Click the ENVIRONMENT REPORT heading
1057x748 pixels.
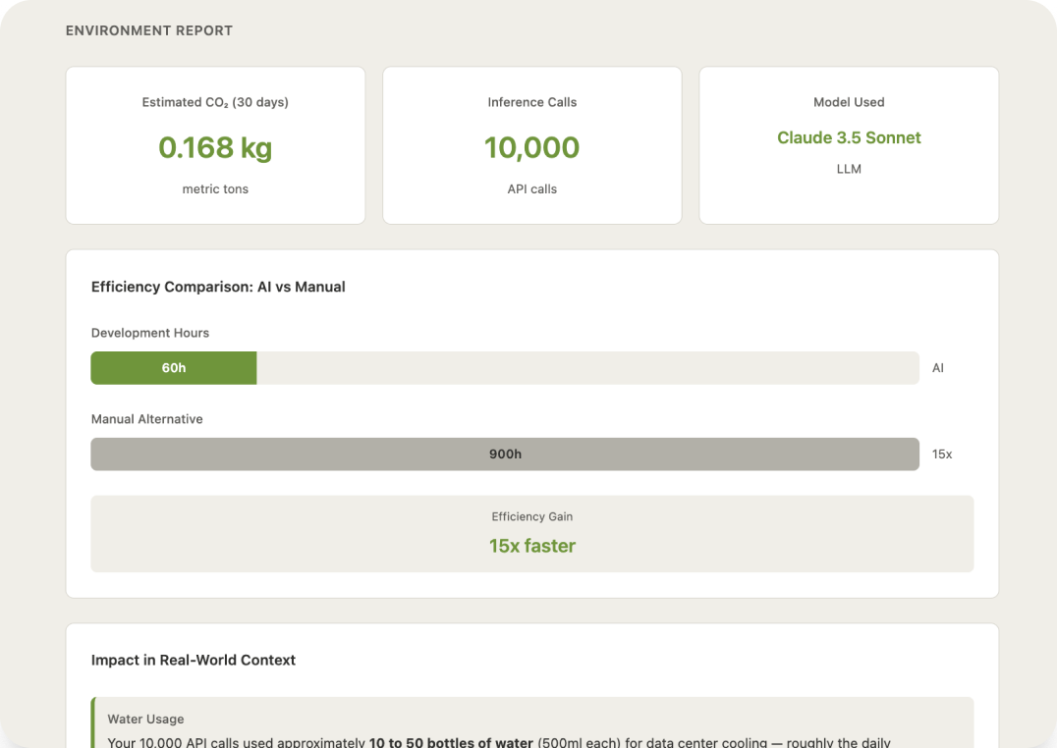(149, 30)
